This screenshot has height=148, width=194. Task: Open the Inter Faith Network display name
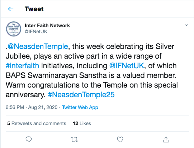[47, 25]
